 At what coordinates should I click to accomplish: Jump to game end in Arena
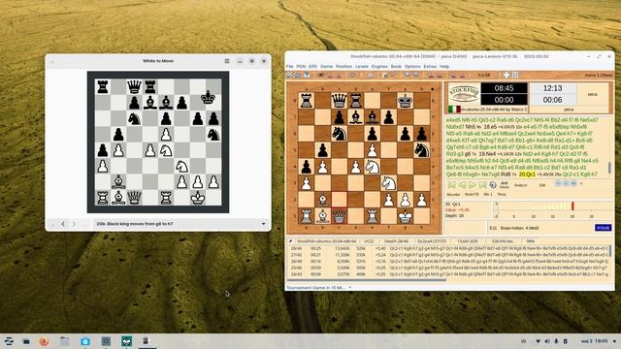pos(482,185)
